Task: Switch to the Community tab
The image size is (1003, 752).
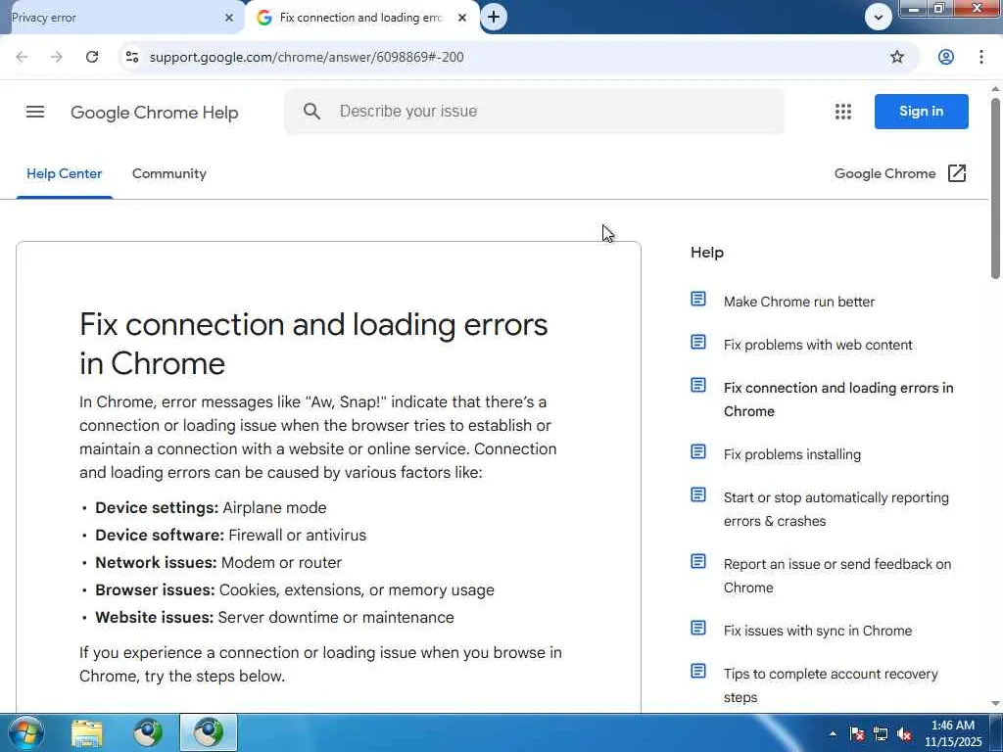Action: click(x=168, y=173)
